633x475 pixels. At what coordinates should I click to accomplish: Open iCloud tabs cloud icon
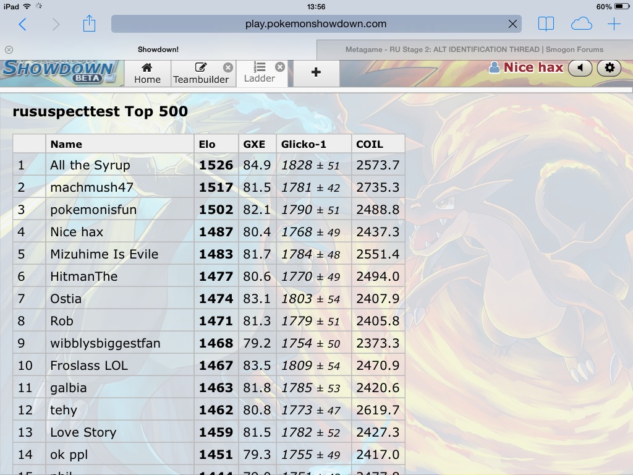pos(581,24)
